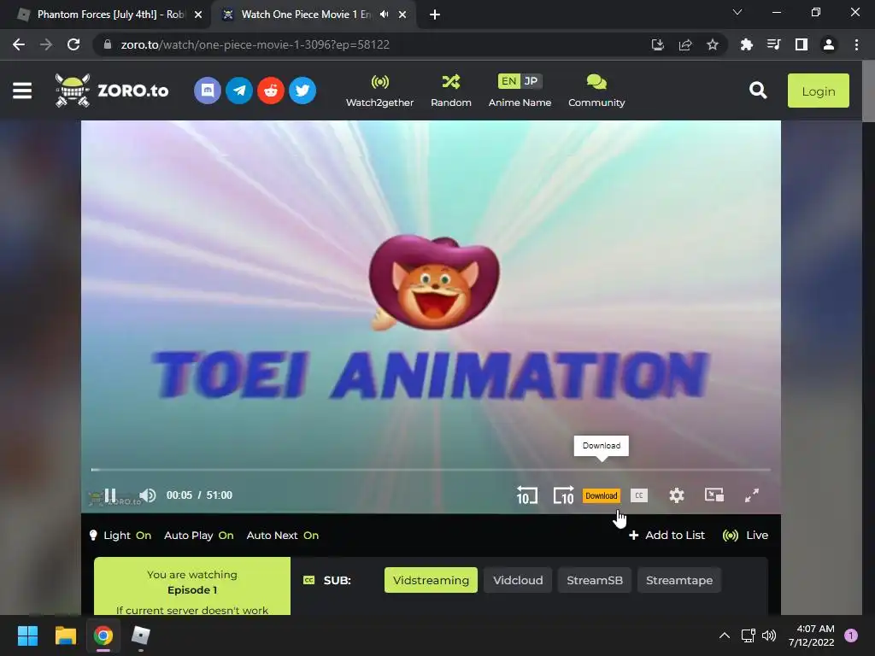This screenshot has height=656, width=875.
Task: Toggle Auto Play setting
Action: click(198, 536)
